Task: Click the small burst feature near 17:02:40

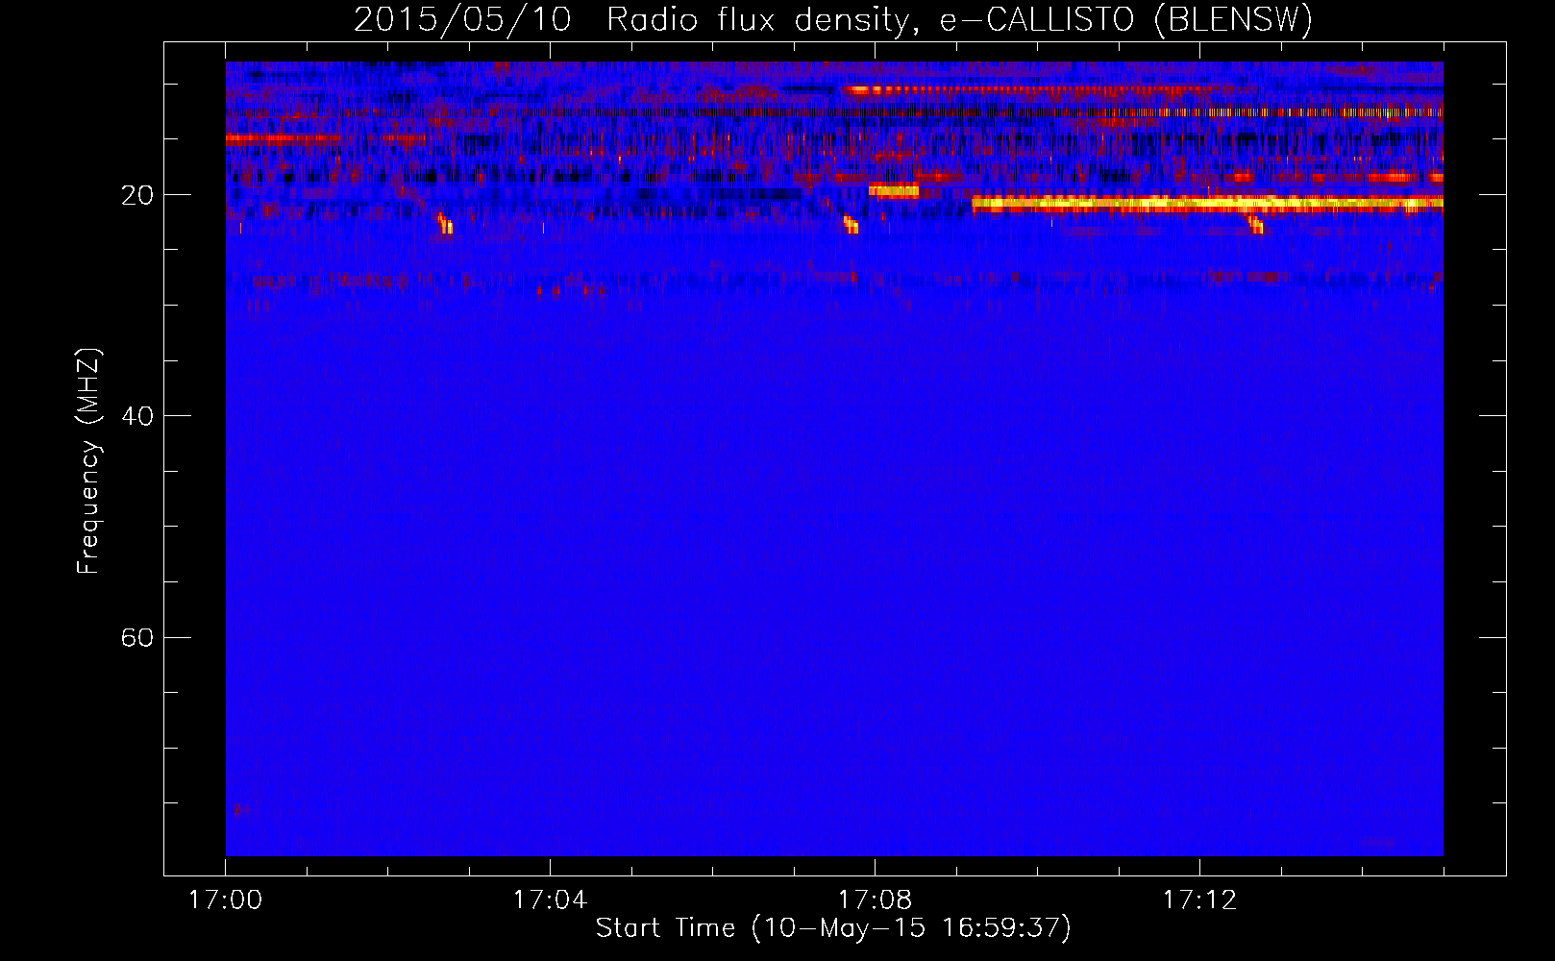Action: [x=445, y=224]
